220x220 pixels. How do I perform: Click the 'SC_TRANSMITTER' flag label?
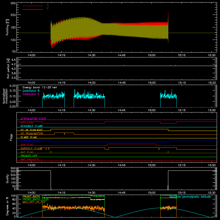32,134
